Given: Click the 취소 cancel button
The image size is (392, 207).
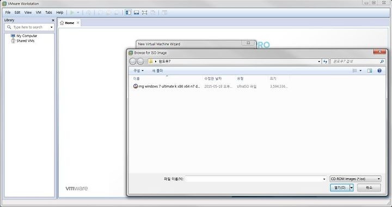Looking at the screenshot, I should click(x=369, y=187).
